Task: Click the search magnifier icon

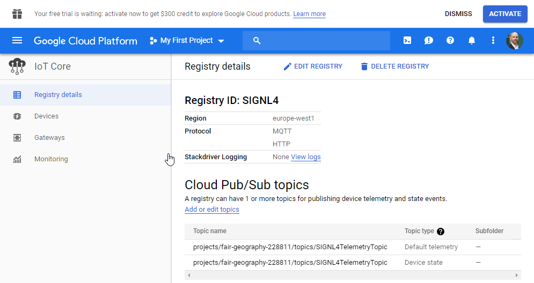Action: tap(257, 41)
